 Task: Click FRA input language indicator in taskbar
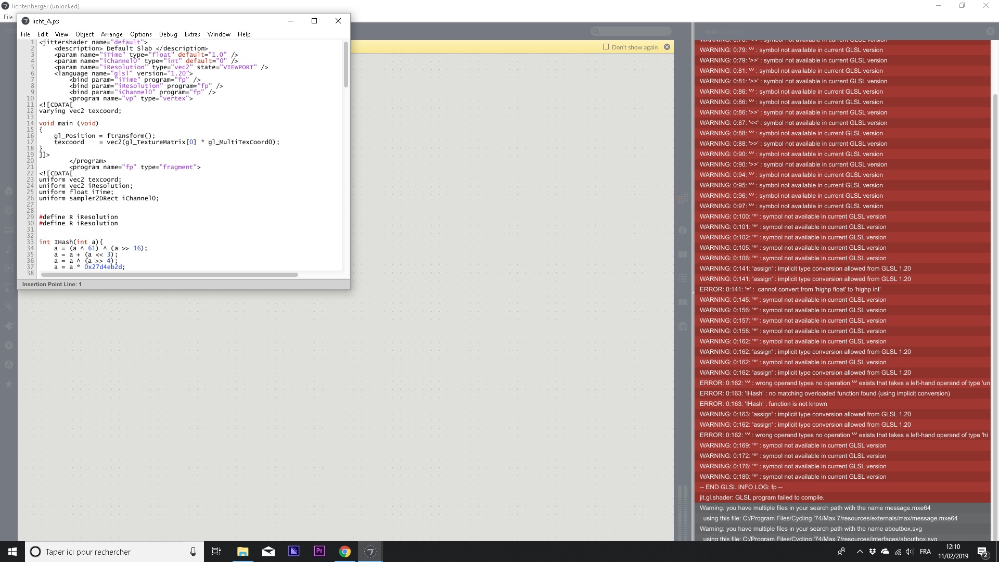pyautogui.click(x=925, y=552)
